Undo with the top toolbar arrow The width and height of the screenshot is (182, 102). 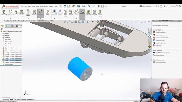88,6
